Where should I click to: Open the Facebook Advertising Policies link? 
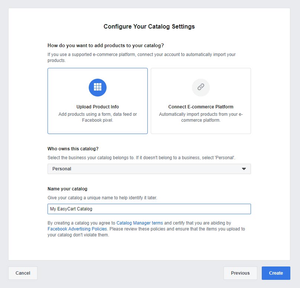pyautogui.click(x=77, y=229)
